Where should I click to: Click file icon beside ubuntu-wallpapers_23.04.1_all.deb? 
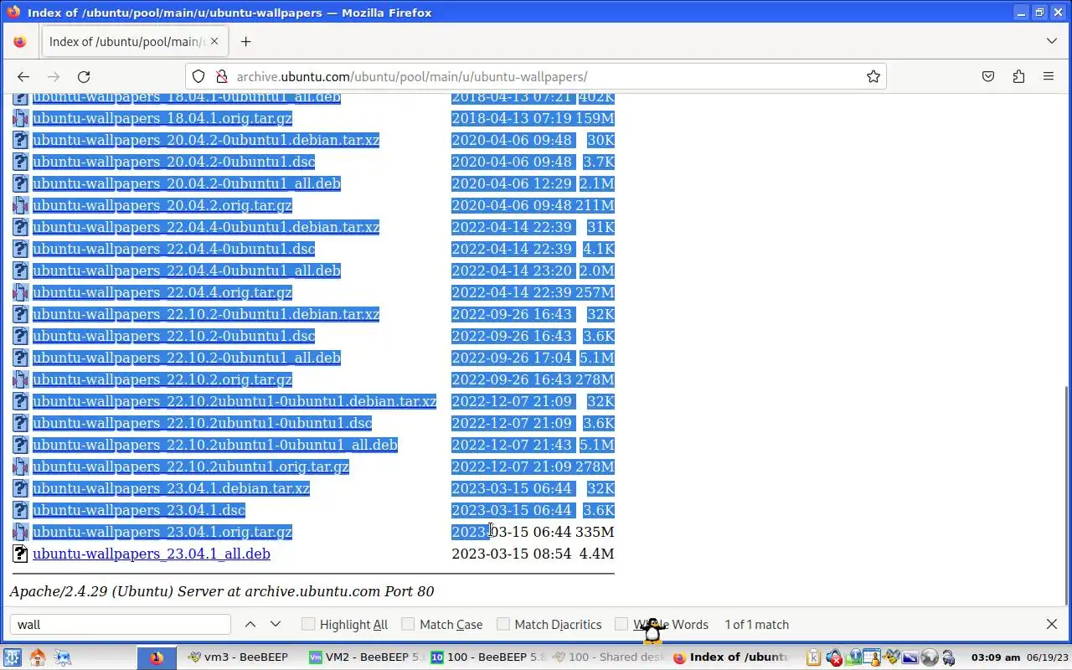pos(20,554)
